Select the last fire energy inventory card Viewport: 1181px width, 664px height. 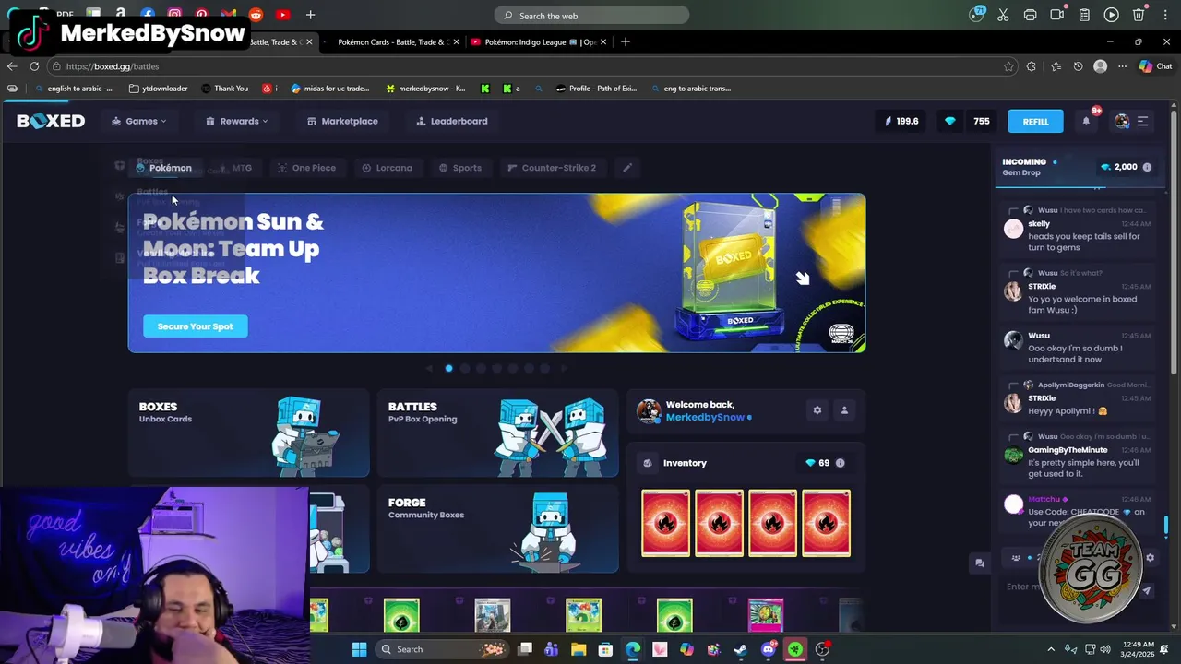pyautogui.click(x=826, y=523)
